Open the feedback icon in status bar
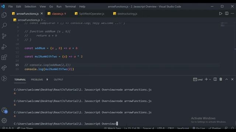 [x=226, y=128]
